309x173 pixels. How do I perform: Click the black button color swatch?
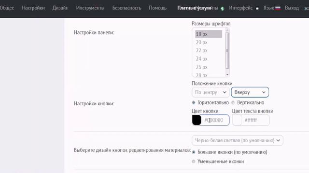[x=197, y=120]
